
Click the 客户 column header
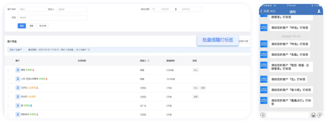pos(18,61)
